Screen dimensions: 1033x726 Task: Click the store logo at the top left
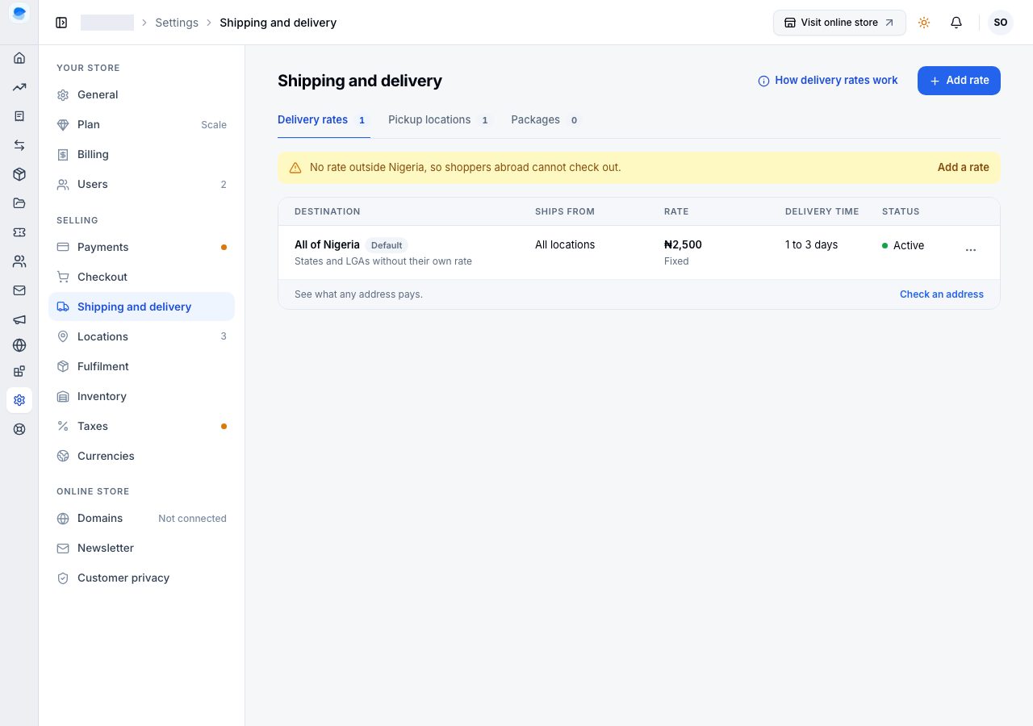pos(19,13)
